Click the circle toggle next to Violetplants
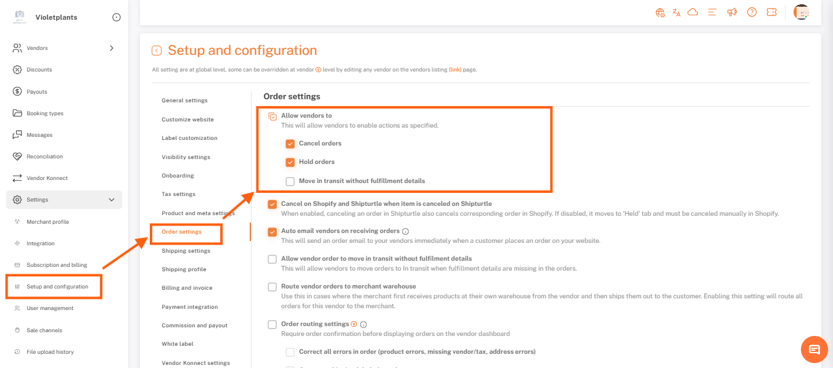Image resolution: width=833 pixels, height=368 pixels. coord(117,17)
